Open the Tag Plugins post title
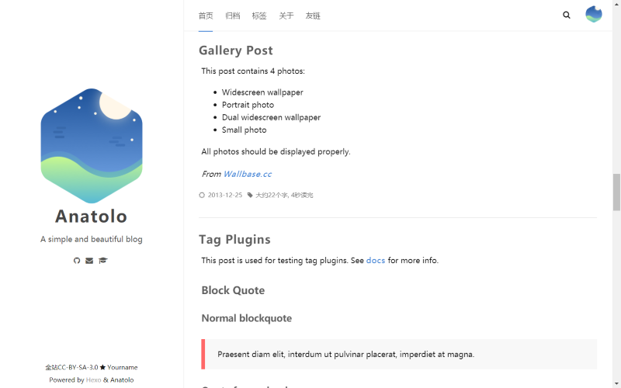The image size is (621, 388). tap(234, 240)
